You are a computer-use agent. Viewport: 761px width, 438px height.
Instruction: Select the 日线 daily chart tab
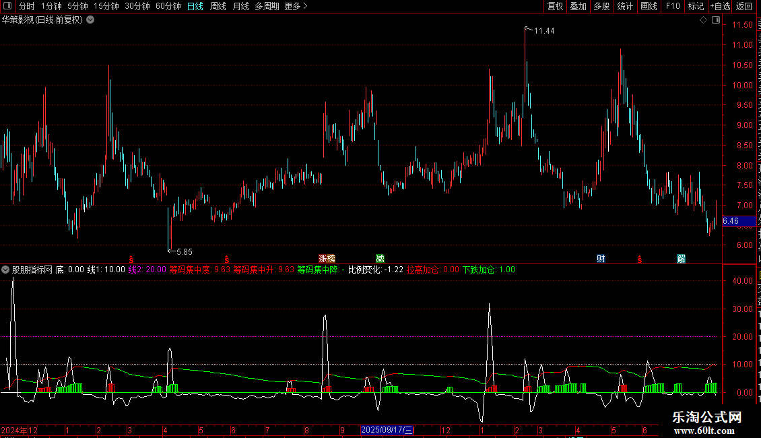(195, 6)
